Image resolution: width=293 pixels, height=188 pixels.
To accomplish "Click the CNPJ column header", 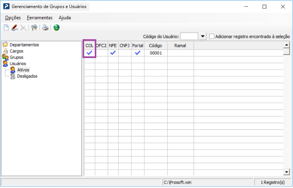I will 125,46.
